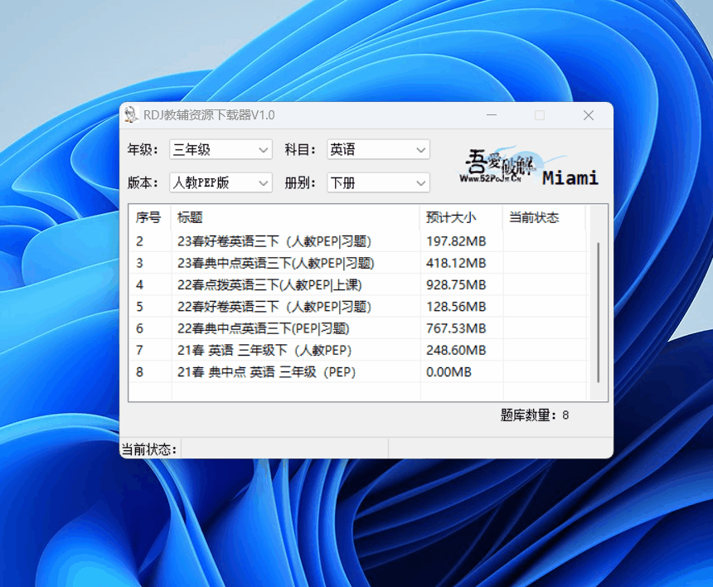Select row 23春好卷英语三下 (人教PEP|习题)
Image resolution: width=713 pixels, height=587 pixels.
tap(358, 241)
